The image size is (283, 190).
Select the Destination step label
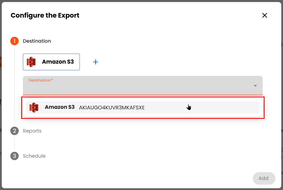click(x=37, y=41)
